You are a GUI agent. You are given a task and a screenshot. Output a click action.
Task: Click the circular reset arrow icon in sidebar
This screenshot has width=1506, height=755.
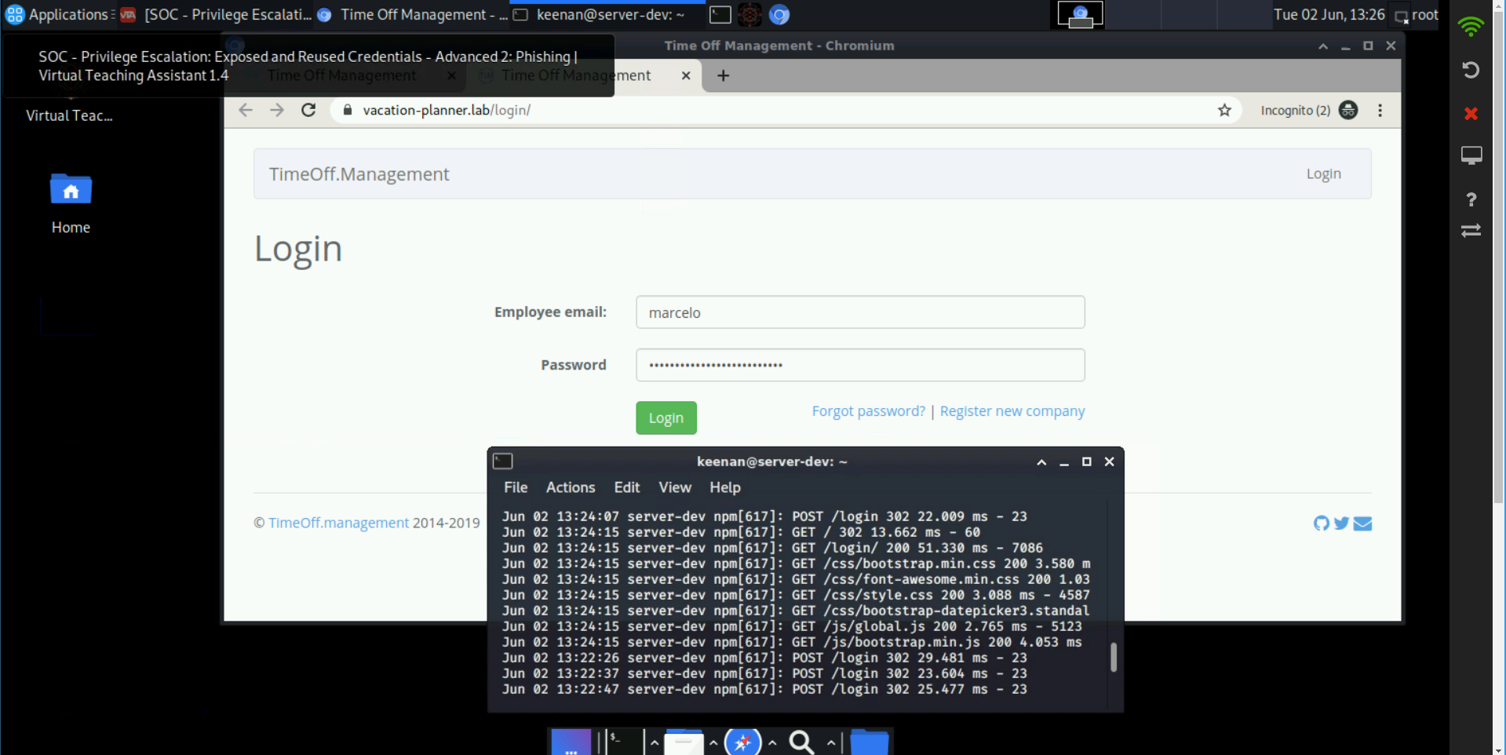pos(1471,70)
